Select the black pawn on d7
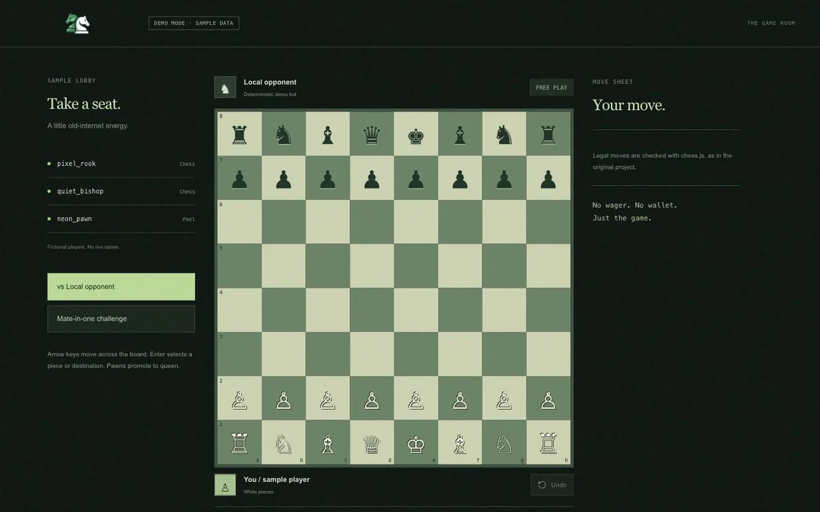This screenshot has height=512, width=820. pos(372,178)
